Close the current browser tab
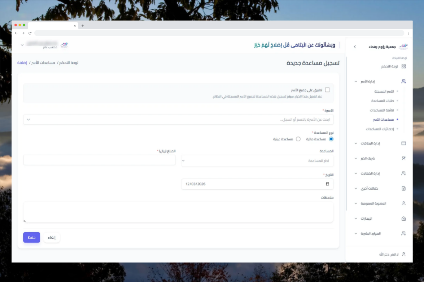The image size is (424, 282). [75, 26]
